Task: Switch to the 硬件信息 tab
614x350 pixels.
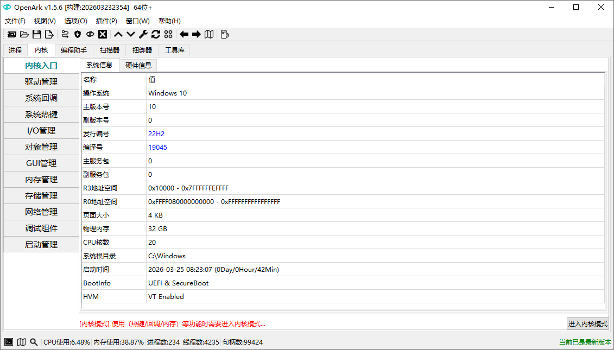Action: (138, 65)
